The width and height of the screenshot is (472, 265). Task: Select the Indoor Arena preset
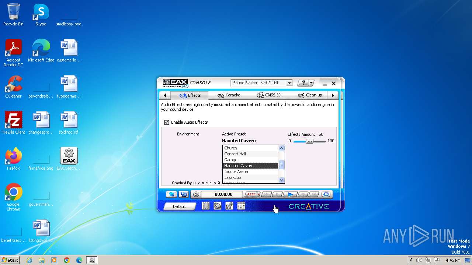click(250, 172)
